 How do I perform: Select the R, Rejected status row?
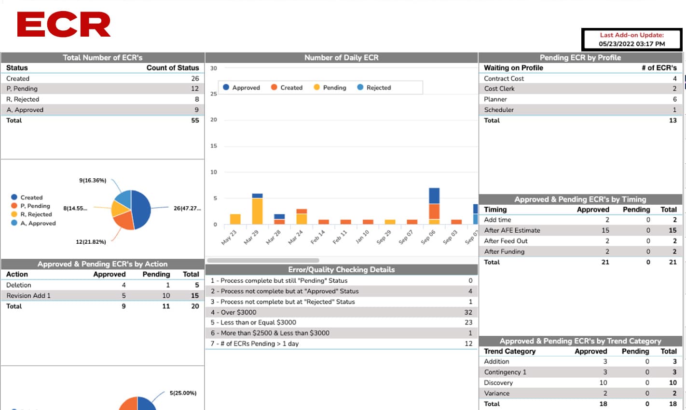point(102,99)
